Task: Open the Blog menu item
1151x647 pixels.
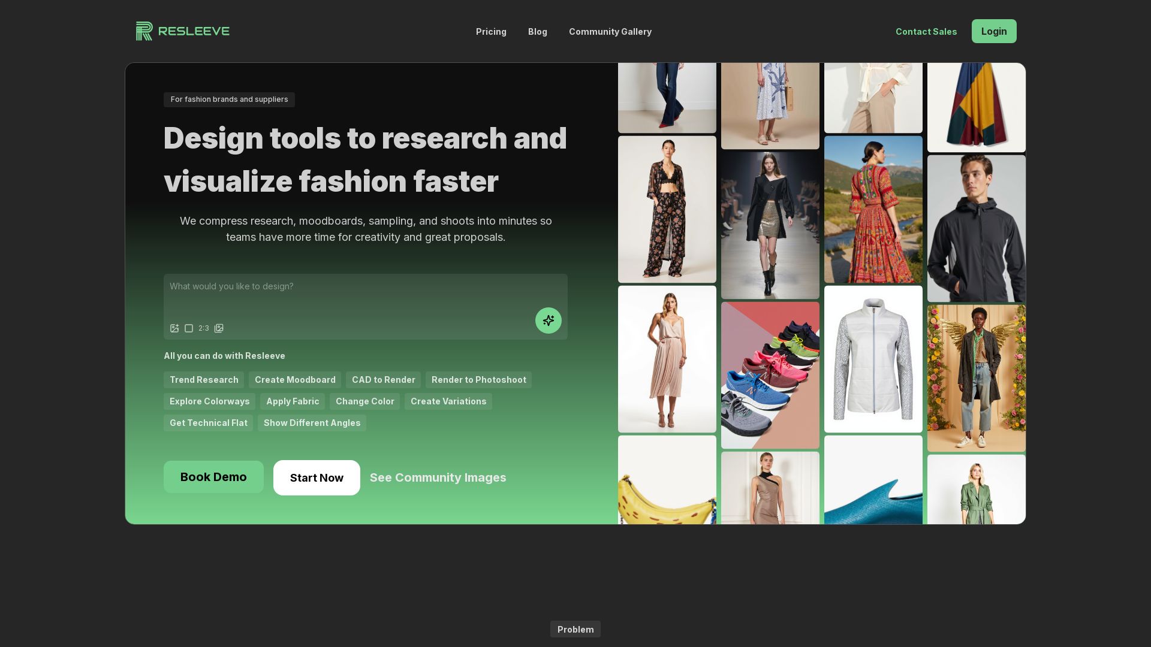Action: tap(537, 32)
